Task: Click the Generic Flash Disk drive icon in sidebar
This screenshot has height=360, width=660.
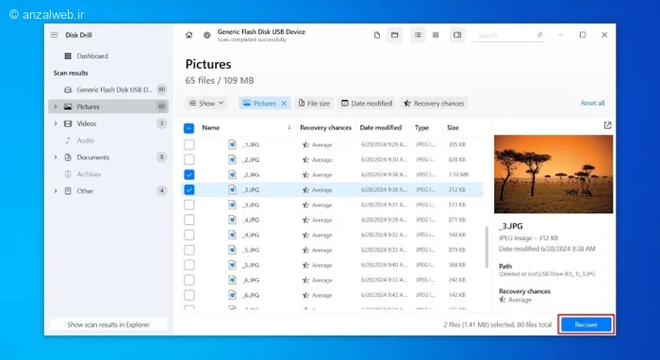Action: [68, 90]
